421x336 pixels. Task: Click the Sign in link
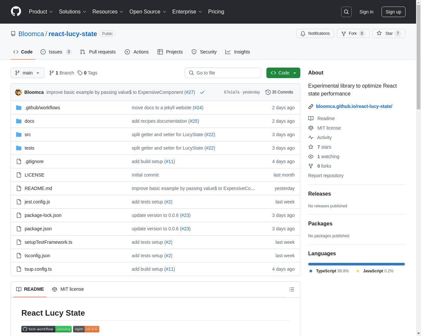click(366, 12)
